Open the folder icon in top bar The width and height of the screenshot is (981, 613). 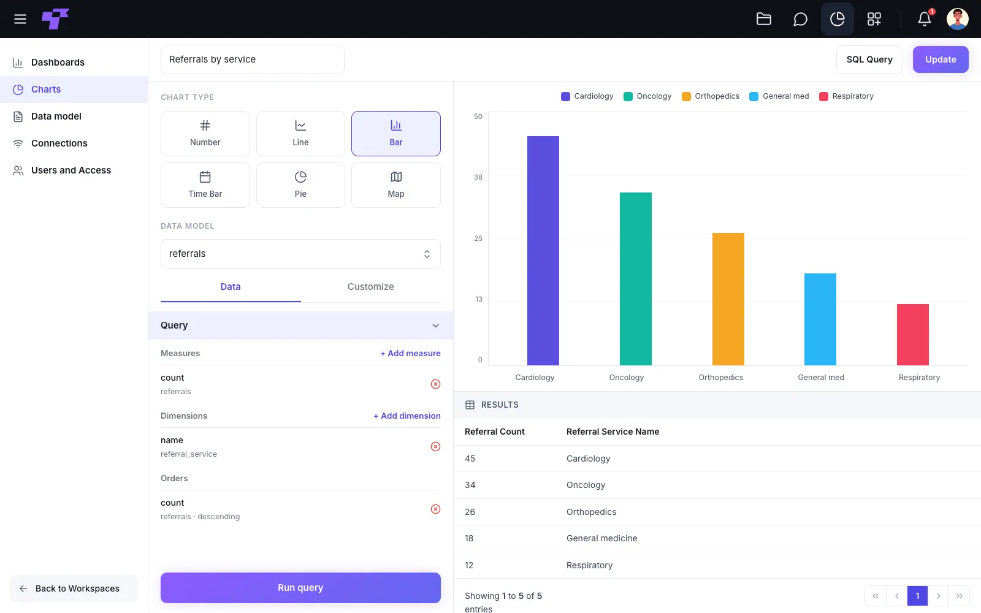(764, 19)
